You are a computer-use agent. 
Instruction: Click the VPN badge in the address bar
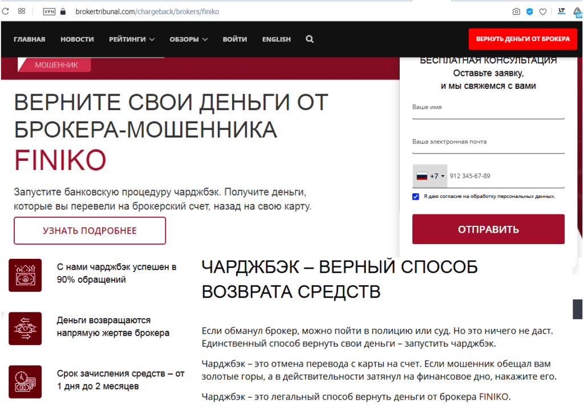(x=48, y=11)
